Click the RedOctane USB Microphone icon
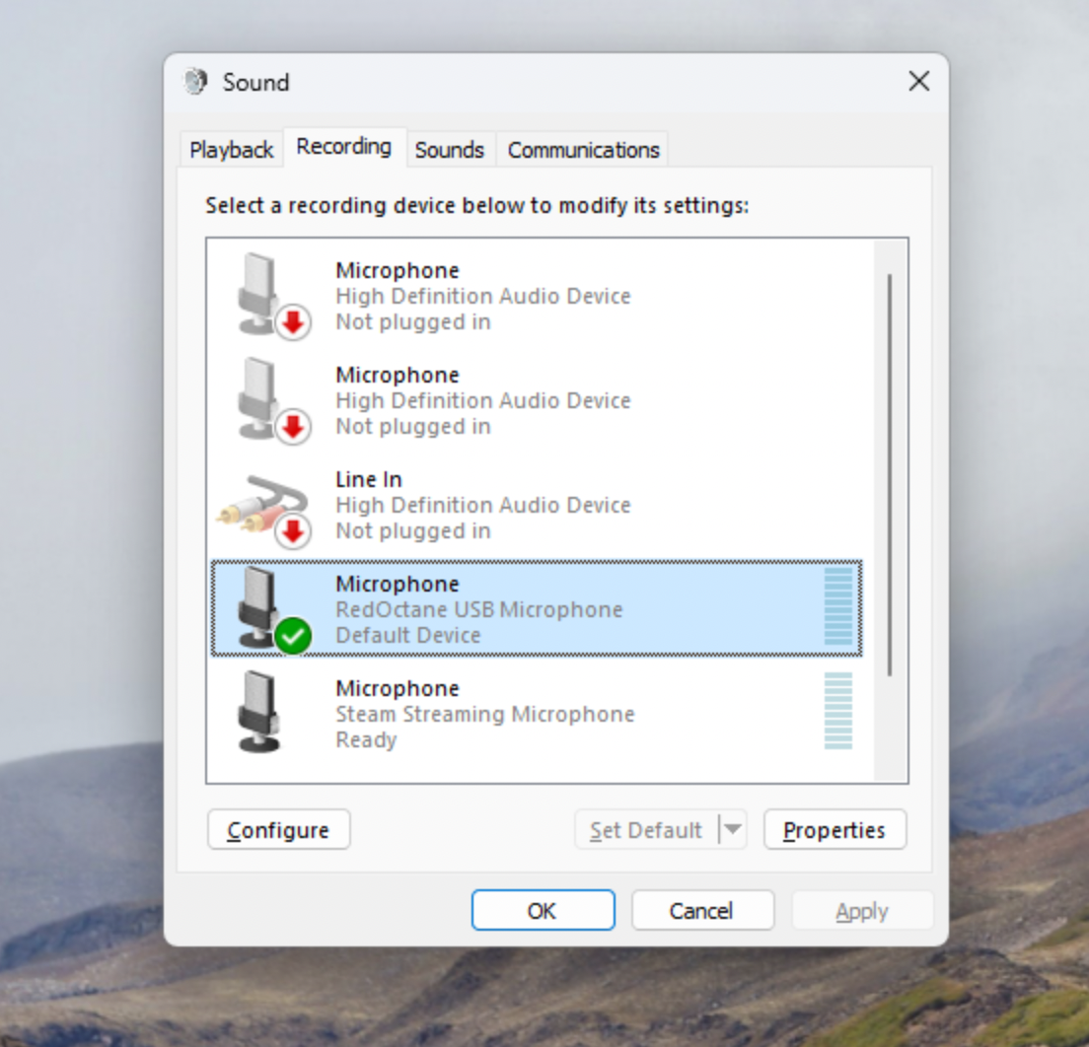Image resolution: width=1089 pixels, height=1047 pixels. [258, 603]
